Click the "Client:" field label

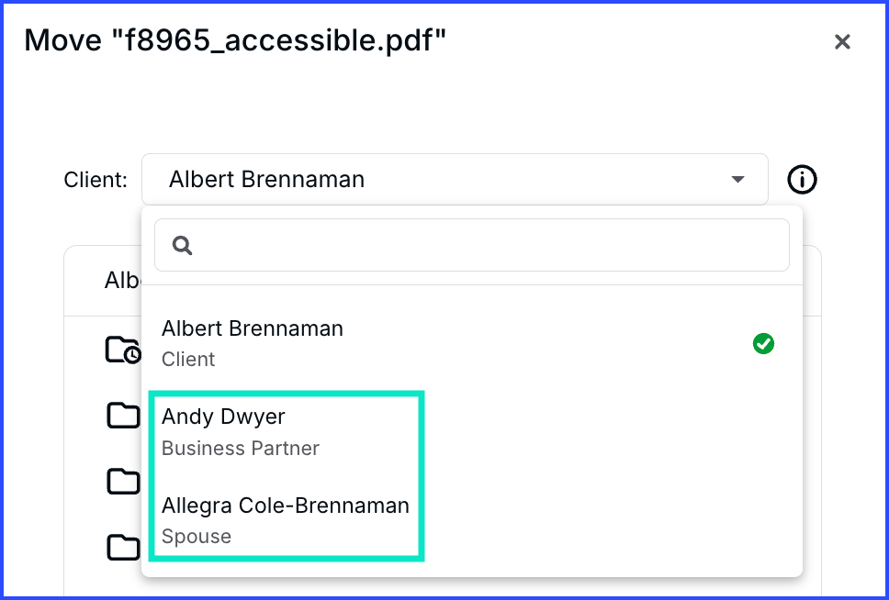click(x=96, y=180)
